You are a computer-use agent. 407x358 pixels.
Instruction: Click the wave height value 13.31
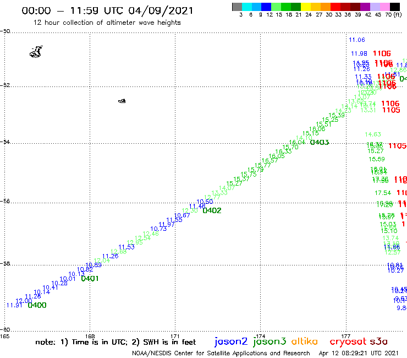[x=369, y=110]
